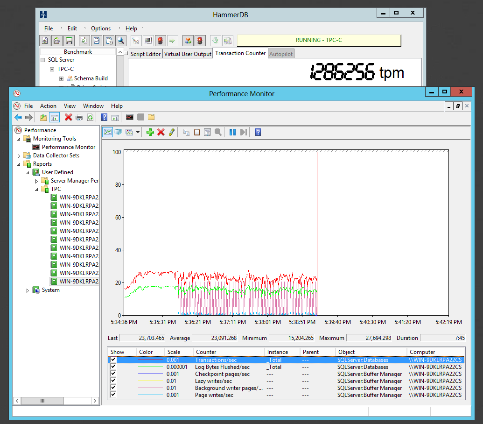Collapse Reports tree node
The height and width of the screenshot is (424, 483).
[x=19, y=164]
